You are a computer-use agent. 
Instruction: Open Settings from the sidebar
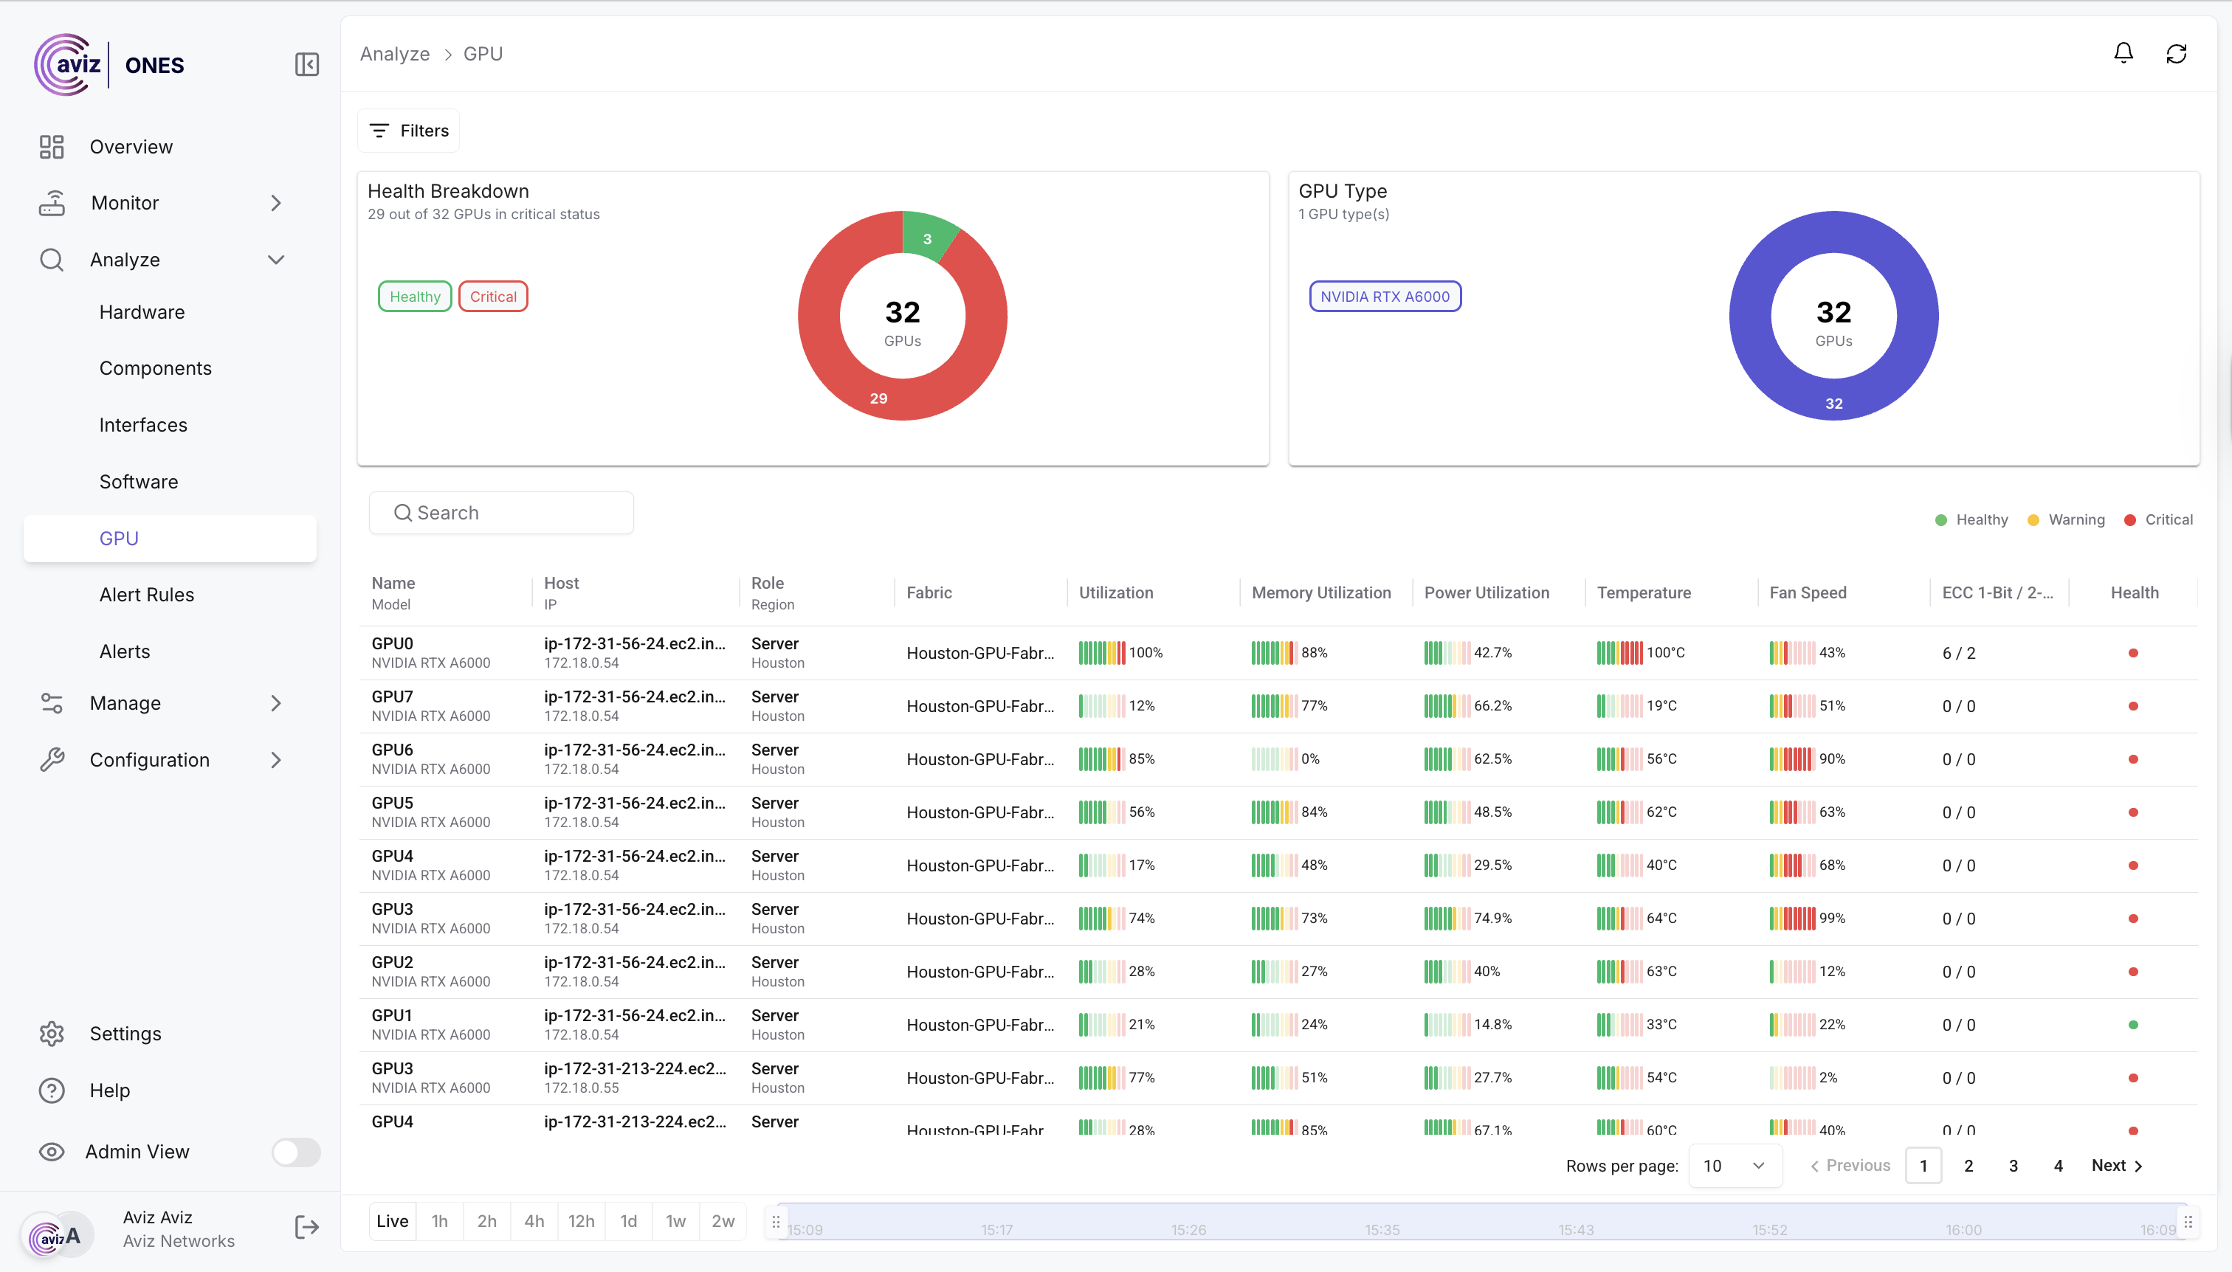[x=125, y=1034]
